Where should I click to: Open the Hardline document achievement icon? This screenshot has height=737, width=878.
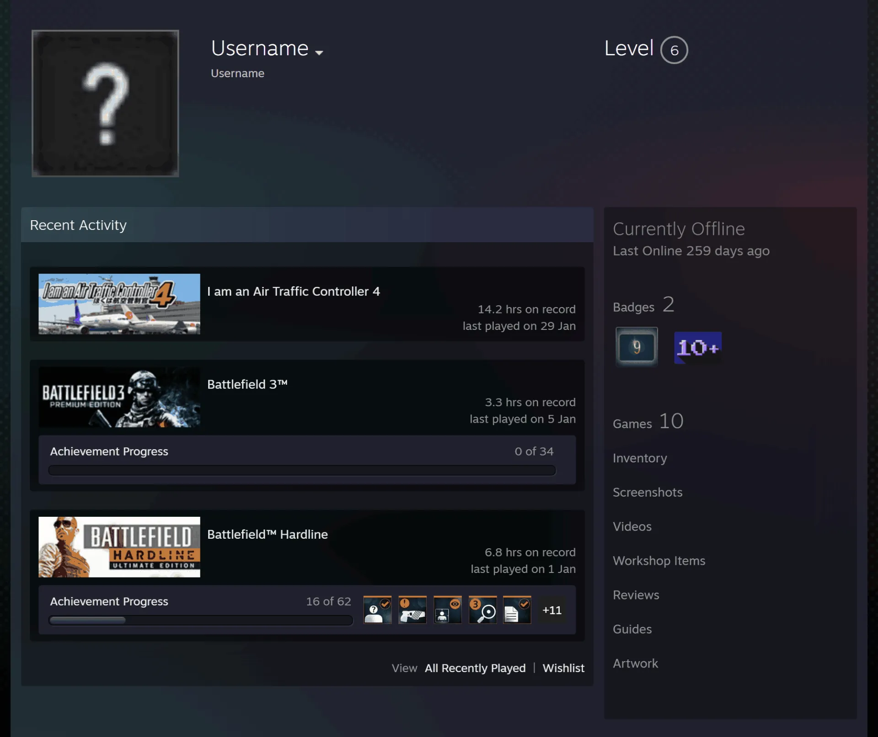pos(517,610)
